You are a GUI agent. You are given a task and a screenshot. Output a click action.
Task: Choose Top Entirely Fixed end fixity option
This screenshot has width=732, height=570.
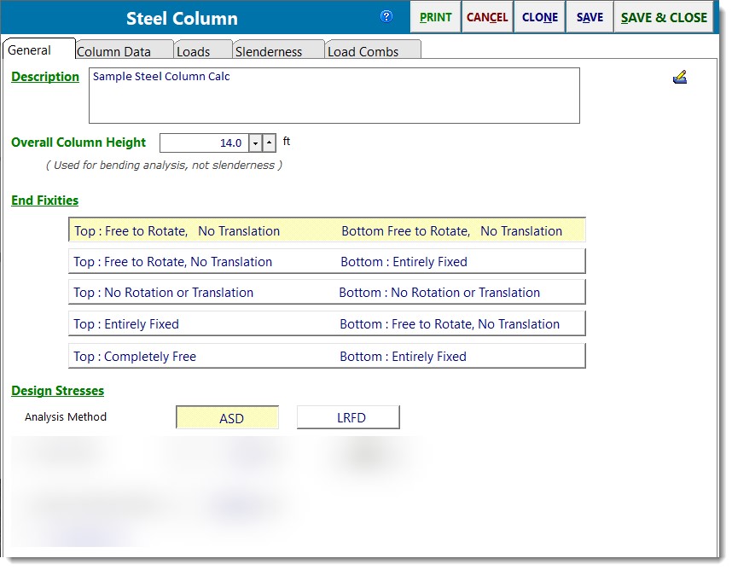327,324
